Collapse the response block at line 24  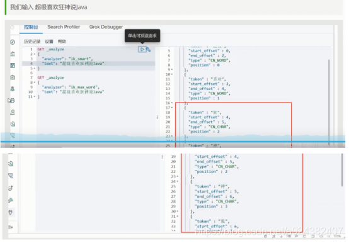pos(178,181)
